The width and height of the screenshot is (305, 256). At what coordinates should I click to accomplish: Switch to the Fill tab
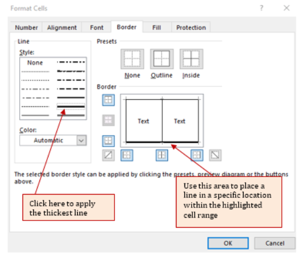[157, 28]
